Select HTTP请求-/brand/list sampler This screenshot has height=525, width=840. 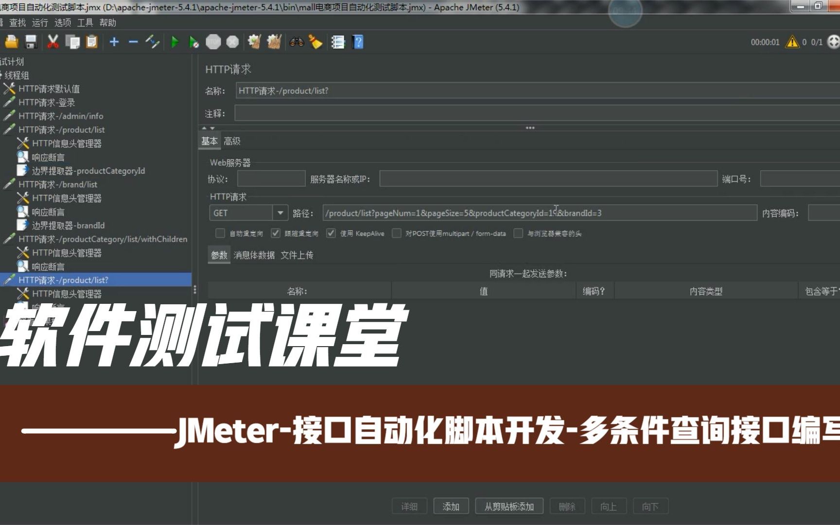pyautogui.click(x=58, y=185)
